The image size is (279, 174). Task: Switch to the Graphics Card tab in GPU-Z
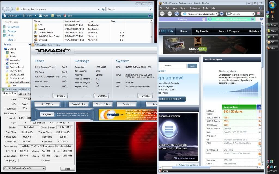pyautogui.click(x=10, y=94)
